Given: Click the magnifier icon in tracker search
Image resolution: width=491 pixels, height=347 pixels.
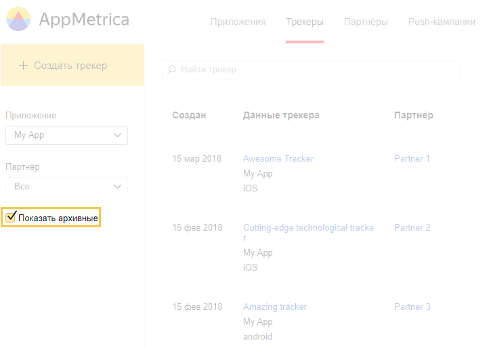Looking at the screenshot, I should point(171,70).
